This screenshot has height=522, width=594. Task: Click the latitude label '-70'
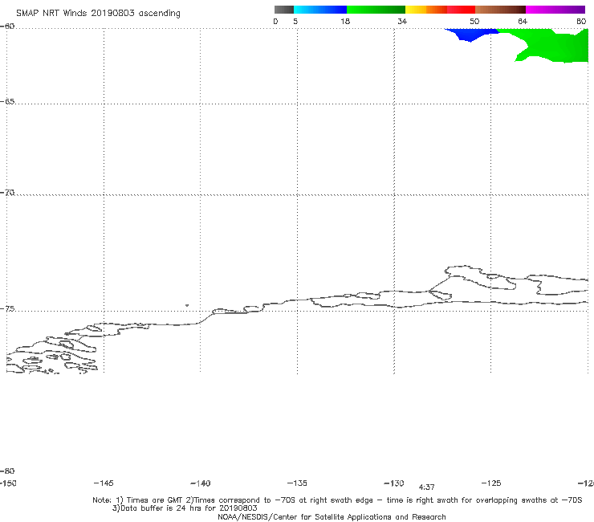tap(7, 193)
